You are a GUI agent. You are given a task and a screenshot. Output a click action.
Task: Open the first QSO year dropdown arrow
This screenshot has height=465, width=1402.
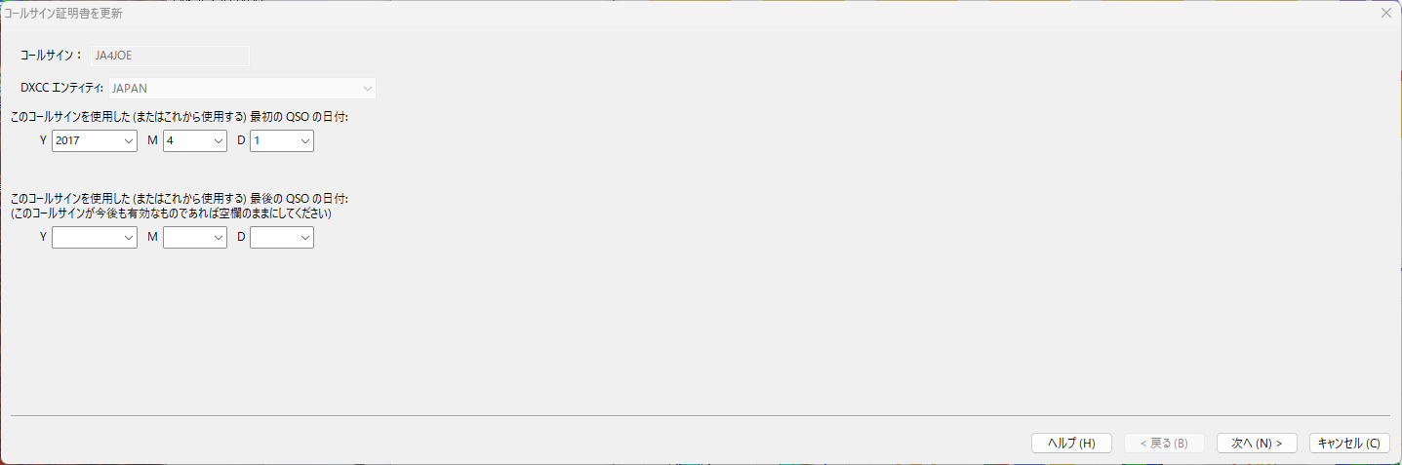pos(129,141)
